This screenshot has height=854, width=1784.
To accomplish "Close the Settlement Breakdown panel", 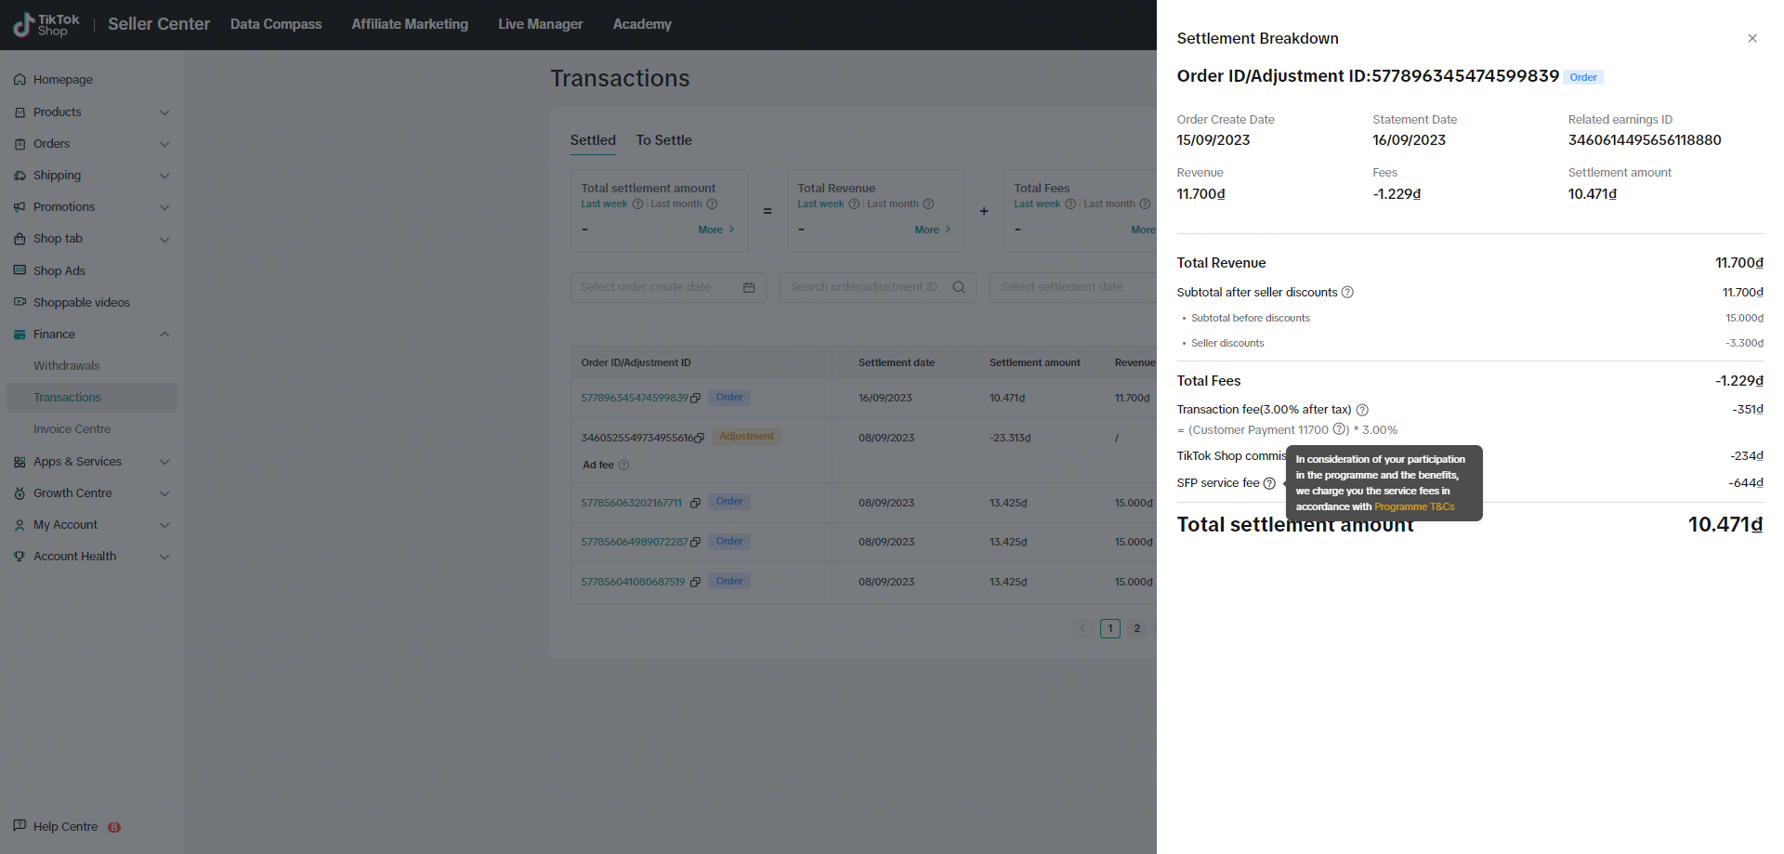I will [x=1751, y=38].
